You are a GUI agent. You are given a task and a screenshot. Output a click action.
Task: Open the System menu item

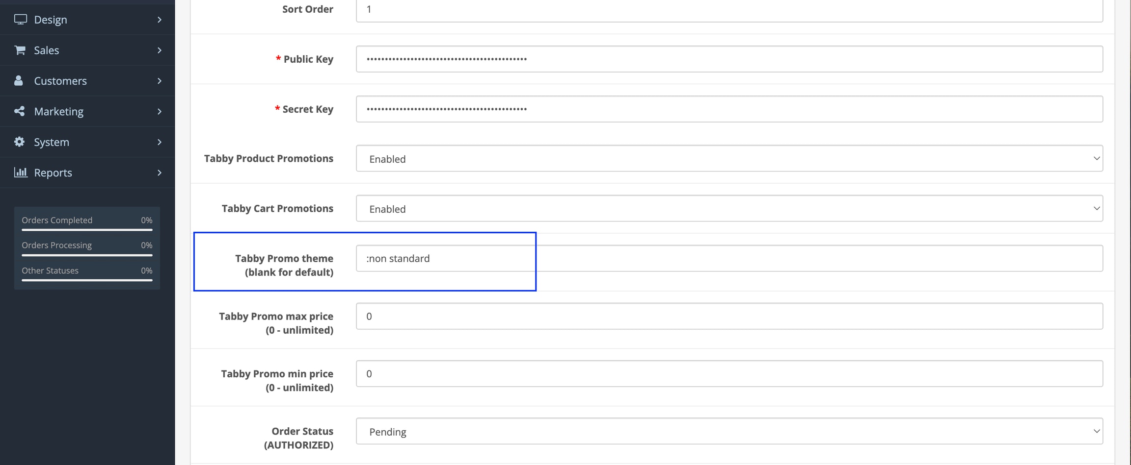click(87, 142)
